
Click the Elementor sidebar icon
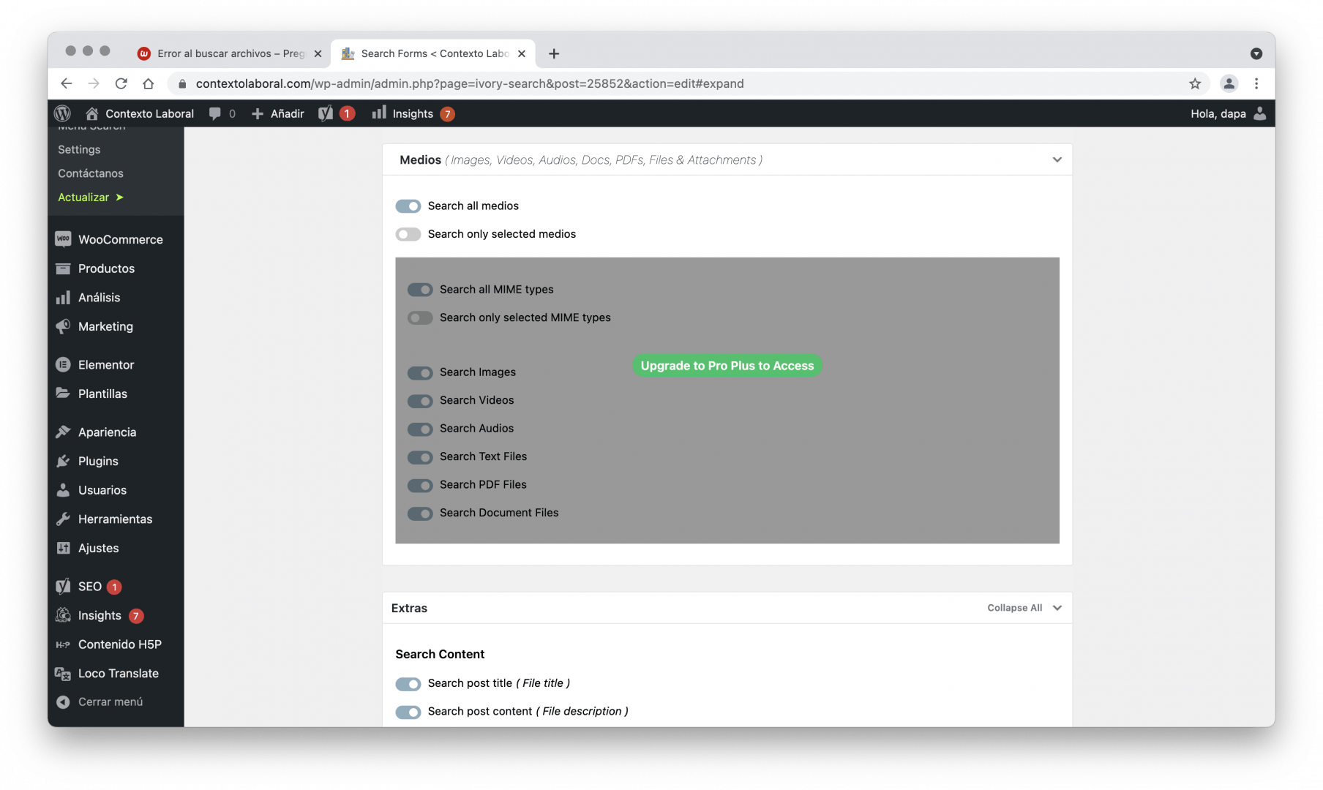pyautogui.click(x=64, y=364)
